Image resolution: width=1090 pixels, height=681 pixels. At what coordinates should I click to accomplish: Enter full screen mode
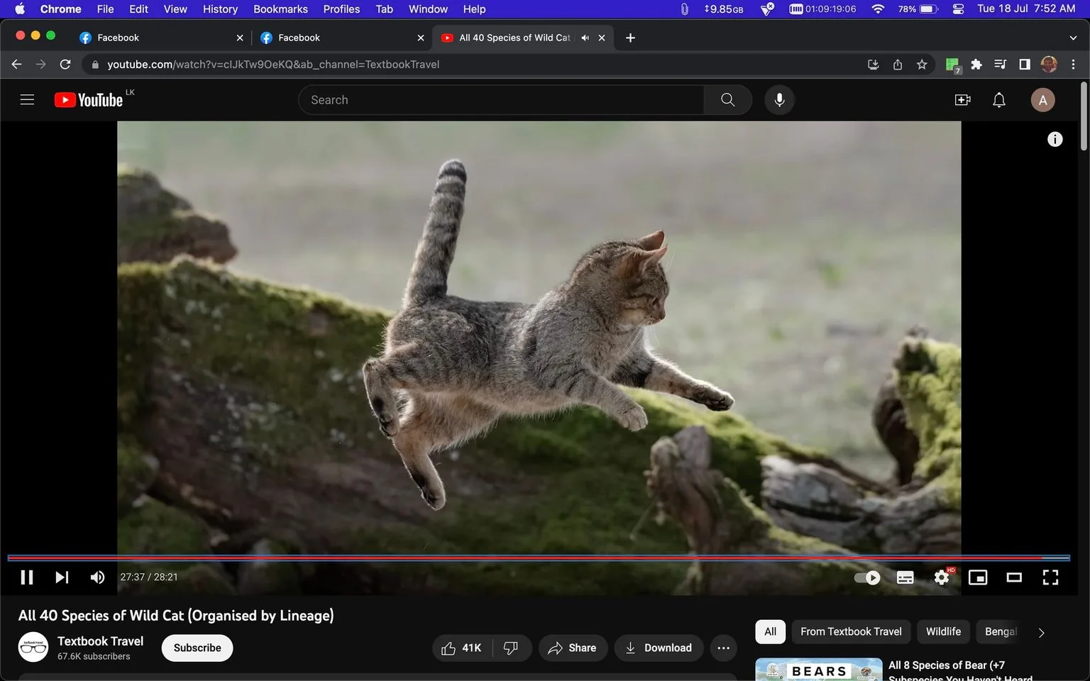click(1050, 577)
